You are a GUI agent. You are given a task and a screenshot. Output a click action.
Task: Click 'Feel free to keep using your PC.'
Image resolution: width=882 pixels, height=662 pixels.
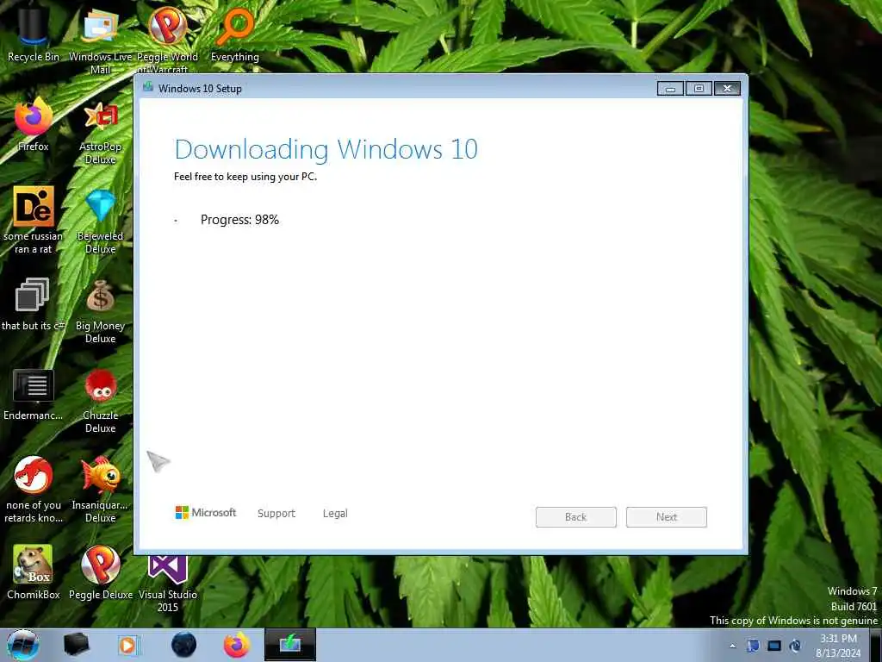coord(245,177)
